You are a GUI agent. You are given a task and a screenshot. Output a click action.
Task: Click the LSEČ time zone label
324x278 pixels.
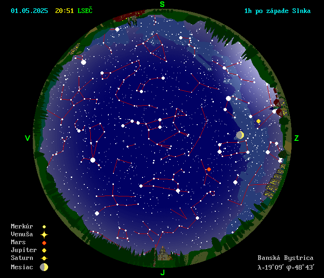(85, 11)
